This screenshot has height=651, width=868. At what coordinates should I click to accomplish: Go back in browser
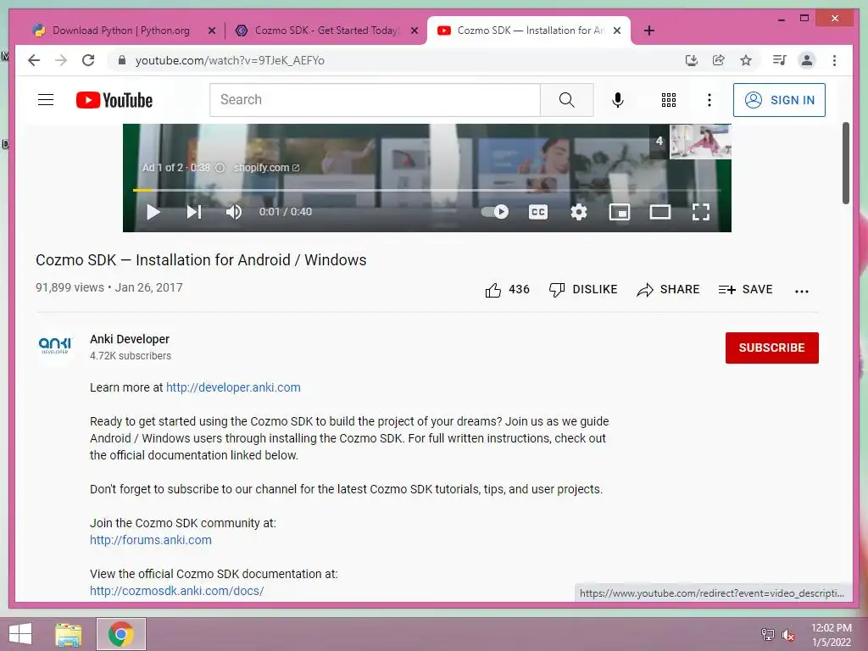(x=34, y=60)
